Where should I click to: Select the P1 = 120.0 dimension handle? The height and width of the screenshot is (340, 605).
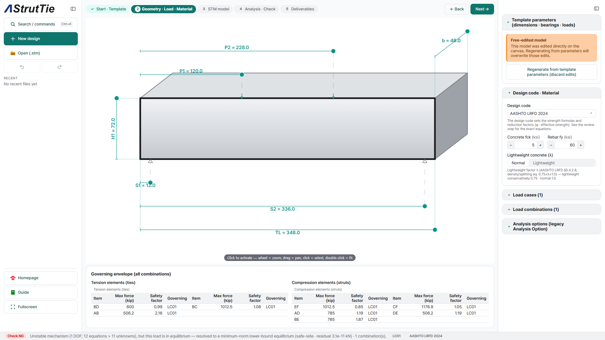point(242,75)
